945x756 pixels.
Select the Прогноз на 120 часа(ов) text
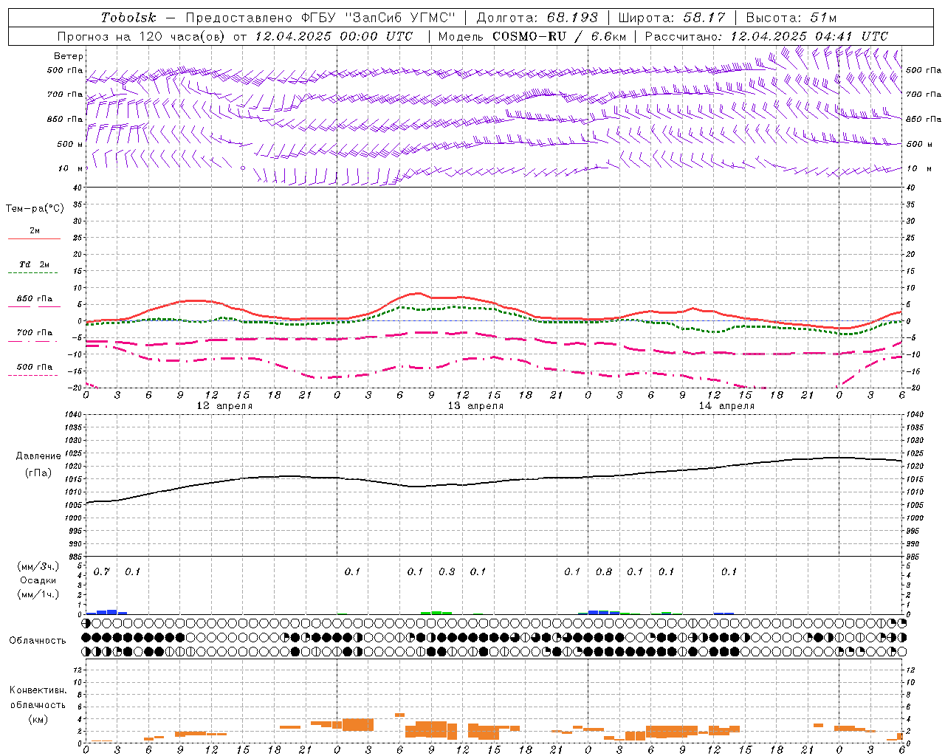(143, 36)
